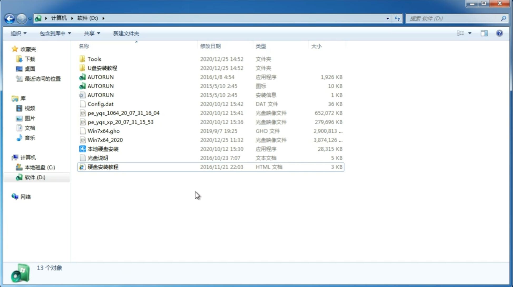Image resolution: width=513 pixels, height=287 pixels.
Task: Open Win7x64_2020 disc image file
Action: (105, 140)
